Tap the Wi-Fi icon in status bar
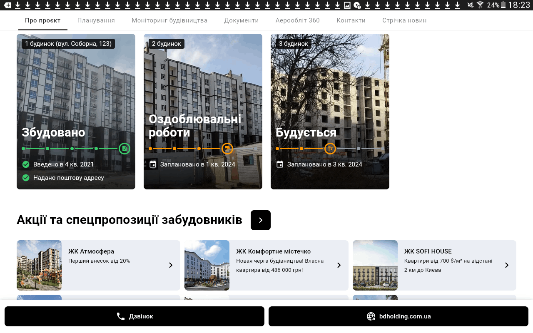533x333 pixels. tap(480, 5)
